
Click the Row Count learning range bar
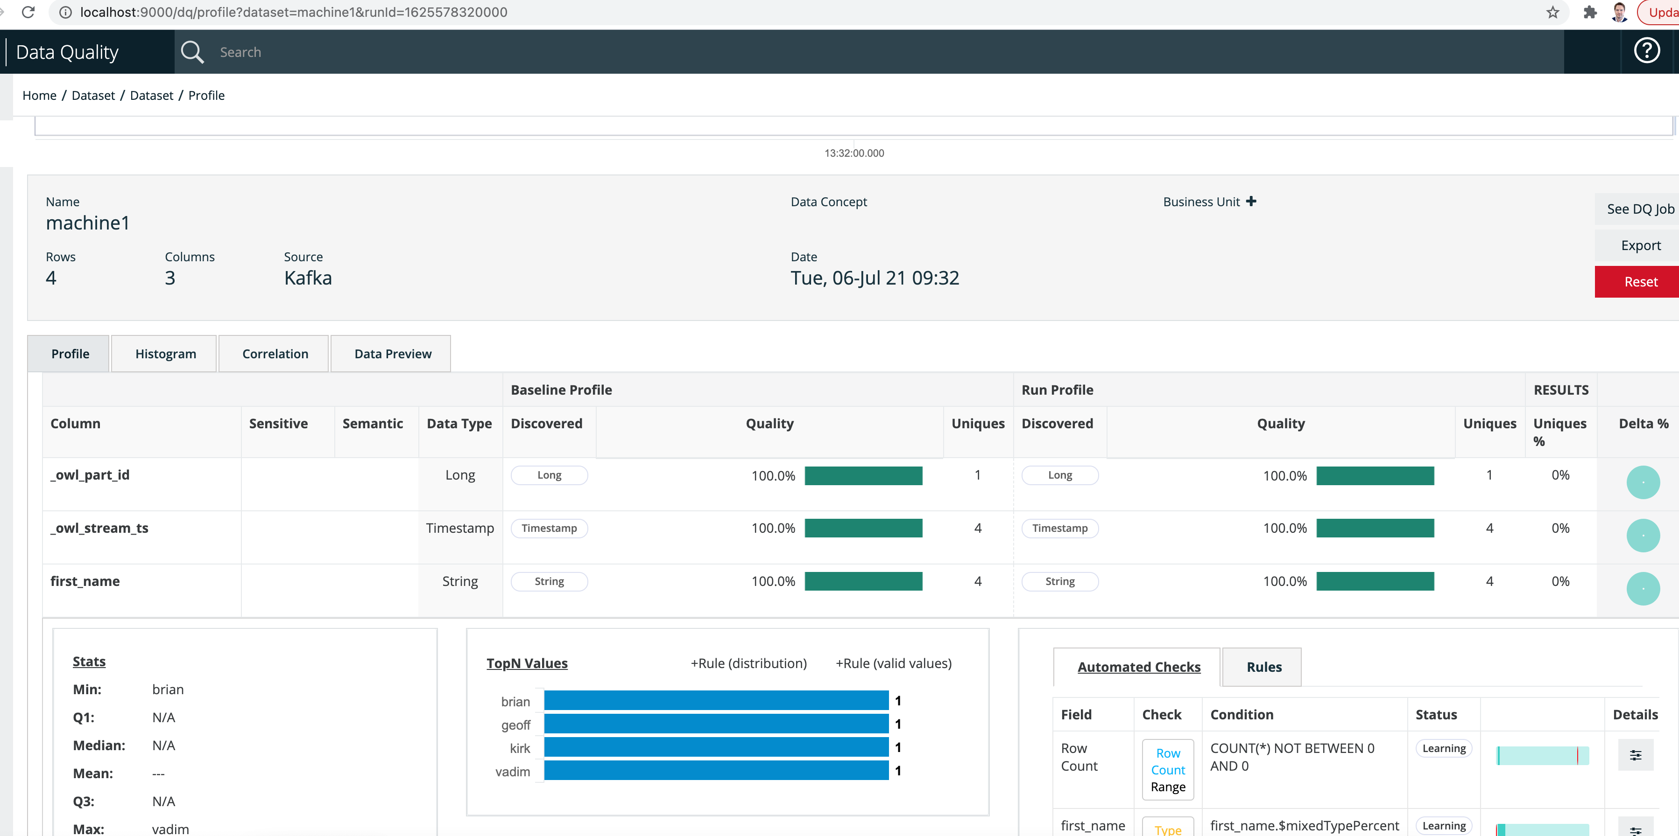point(1542,755)
